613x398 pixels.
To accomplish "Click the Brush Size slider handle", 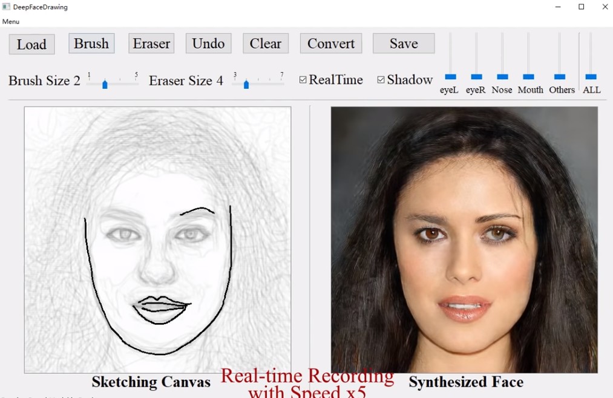I will click(x=105, y=84).
